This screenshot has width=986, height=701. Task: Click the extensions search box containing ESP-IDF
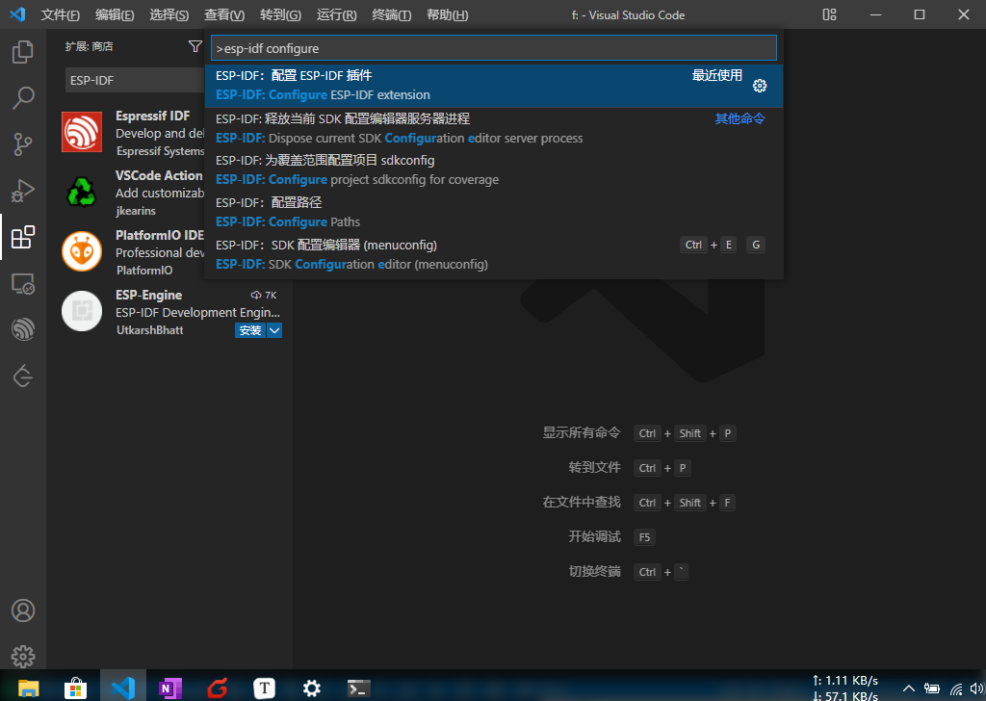click(135, 81)
